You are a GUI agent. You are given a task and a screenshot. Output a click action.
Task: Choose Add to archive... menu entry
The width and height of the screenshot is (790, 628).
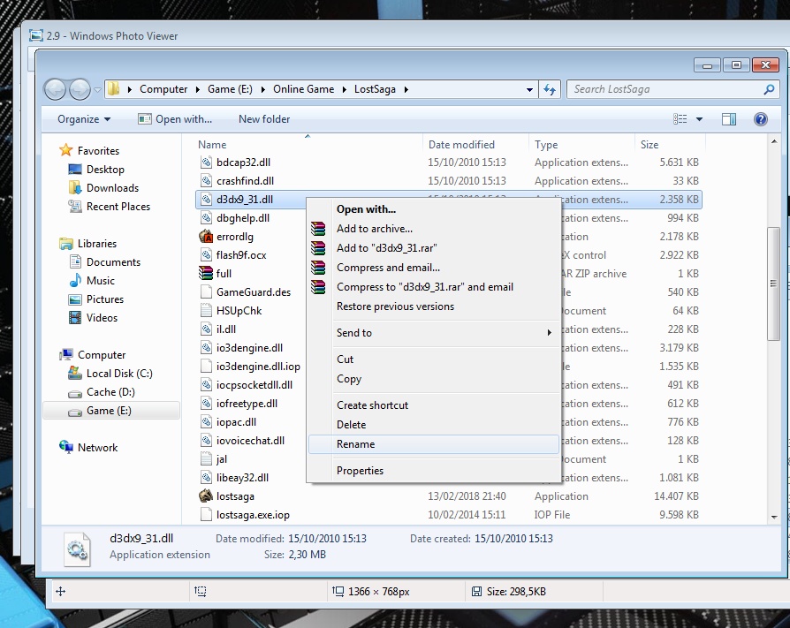pyautogui.click(x=433, y=229)
